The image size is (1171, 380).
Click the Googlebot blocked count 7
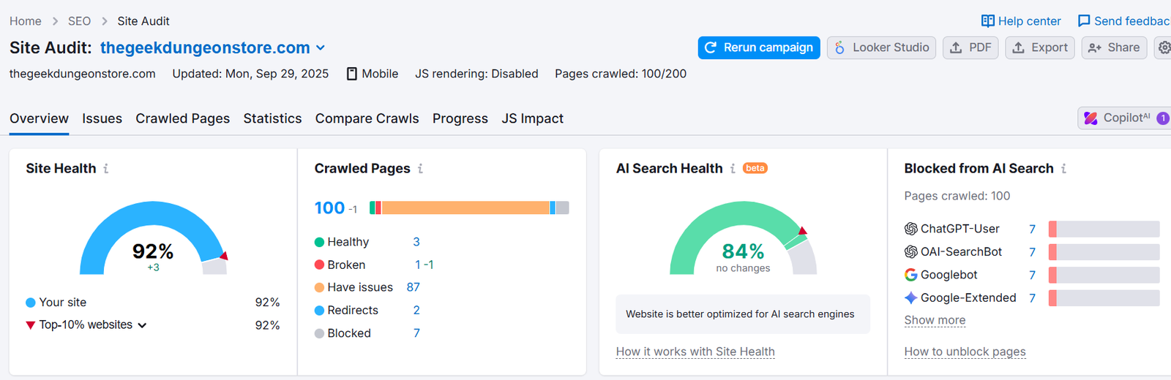click(1032, 275)
